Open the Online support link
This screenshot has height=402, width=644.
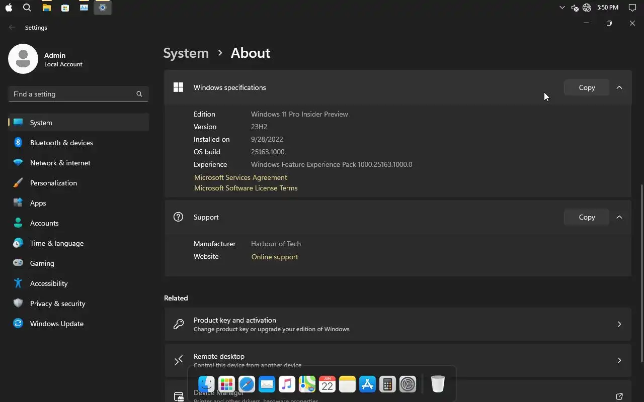(x=275, y=257)
